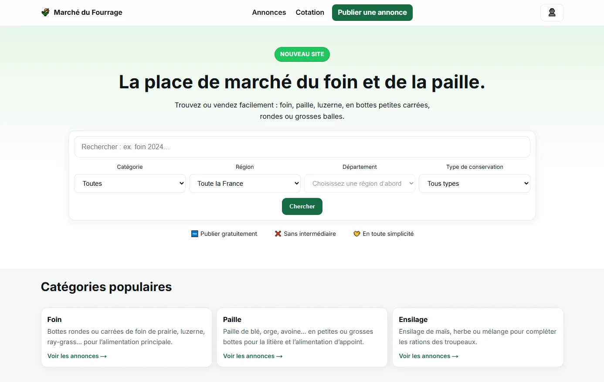The height and width of the screenshot is (382, 604).
Task: Click the Chercher button
Action: click(x=302, y=206)
